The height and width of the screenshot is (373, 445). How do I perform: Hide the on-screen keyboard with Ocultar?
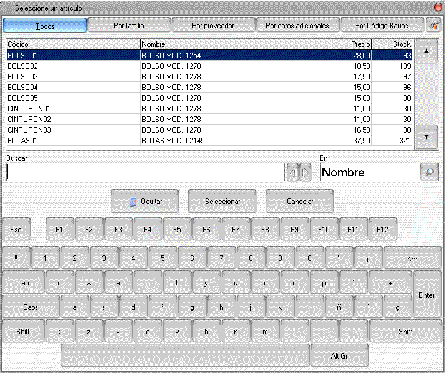[x=145, y=202]
